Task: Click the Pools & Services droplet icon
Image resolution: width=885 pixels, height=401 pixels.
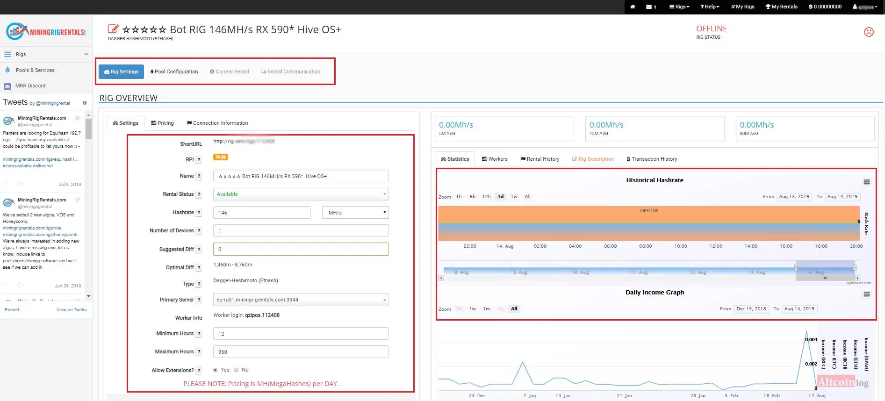Action: (x=7, y=70)
